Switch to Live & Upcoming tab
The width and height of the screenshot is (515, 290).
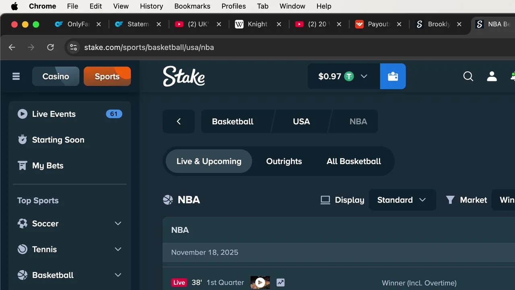tap(209, 161)
